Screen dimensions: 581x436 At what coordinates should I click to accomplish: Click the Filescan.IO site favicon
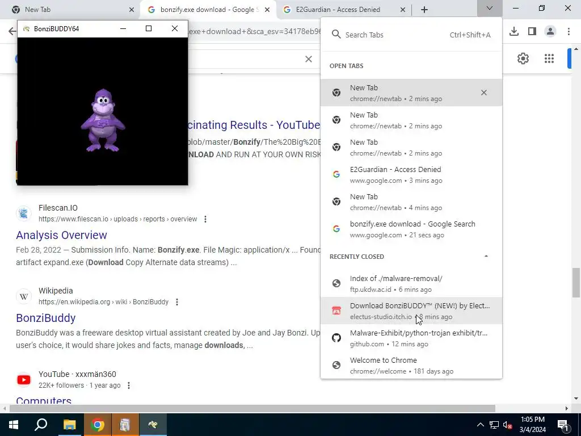point(24,213)
